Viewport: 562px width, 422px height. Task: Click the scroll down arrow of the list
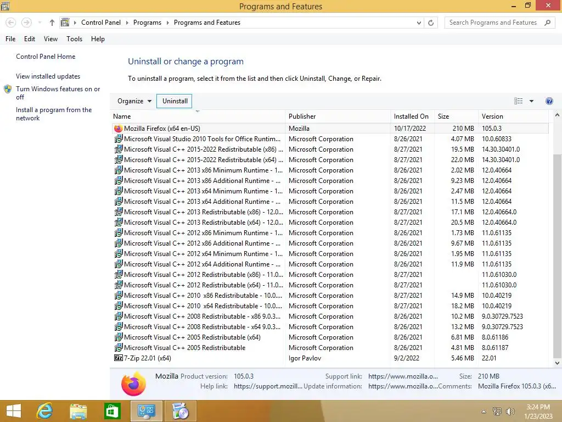pyautogui.click(x=557, y=363)
